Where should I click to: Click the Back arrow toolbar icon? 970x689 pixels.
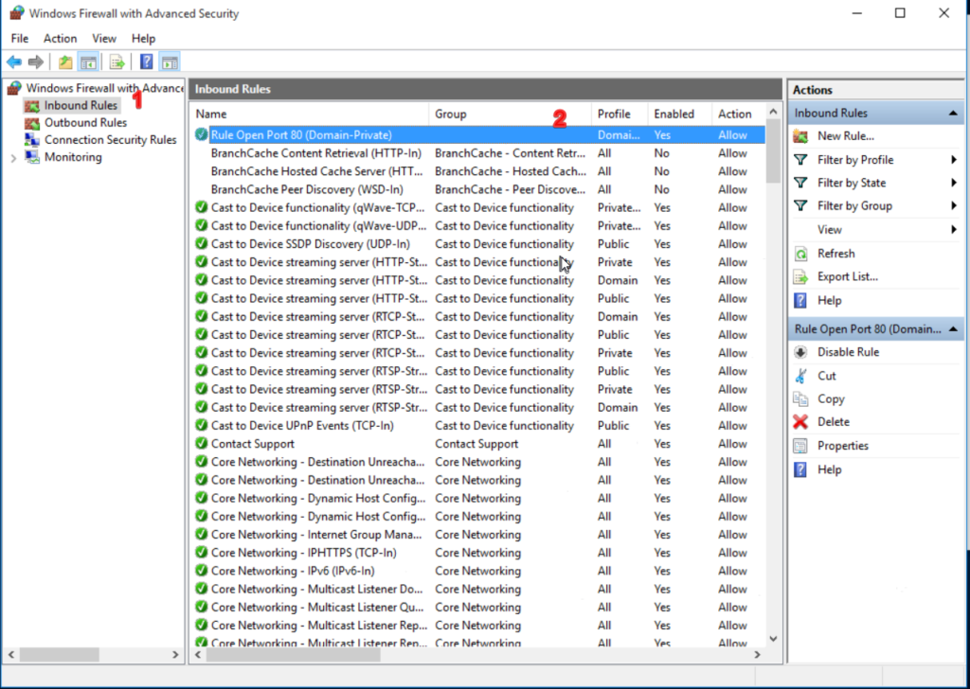14,62
